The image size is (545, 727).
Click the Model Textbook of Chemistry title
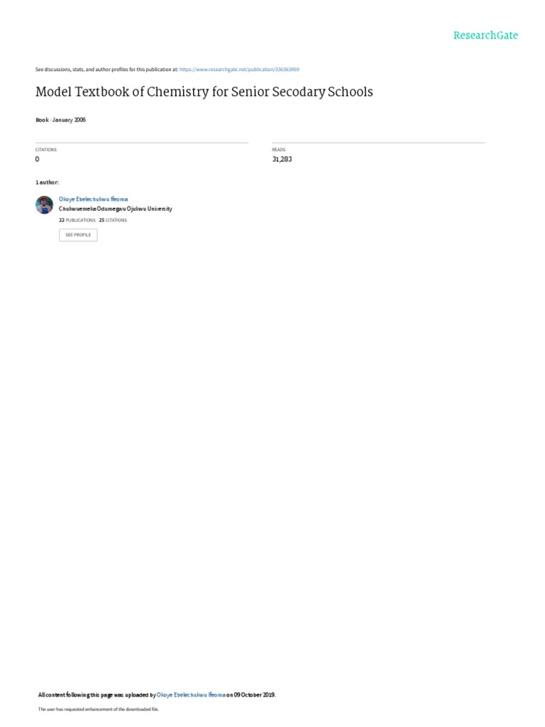pyautogui.click(x=204, y=92)
